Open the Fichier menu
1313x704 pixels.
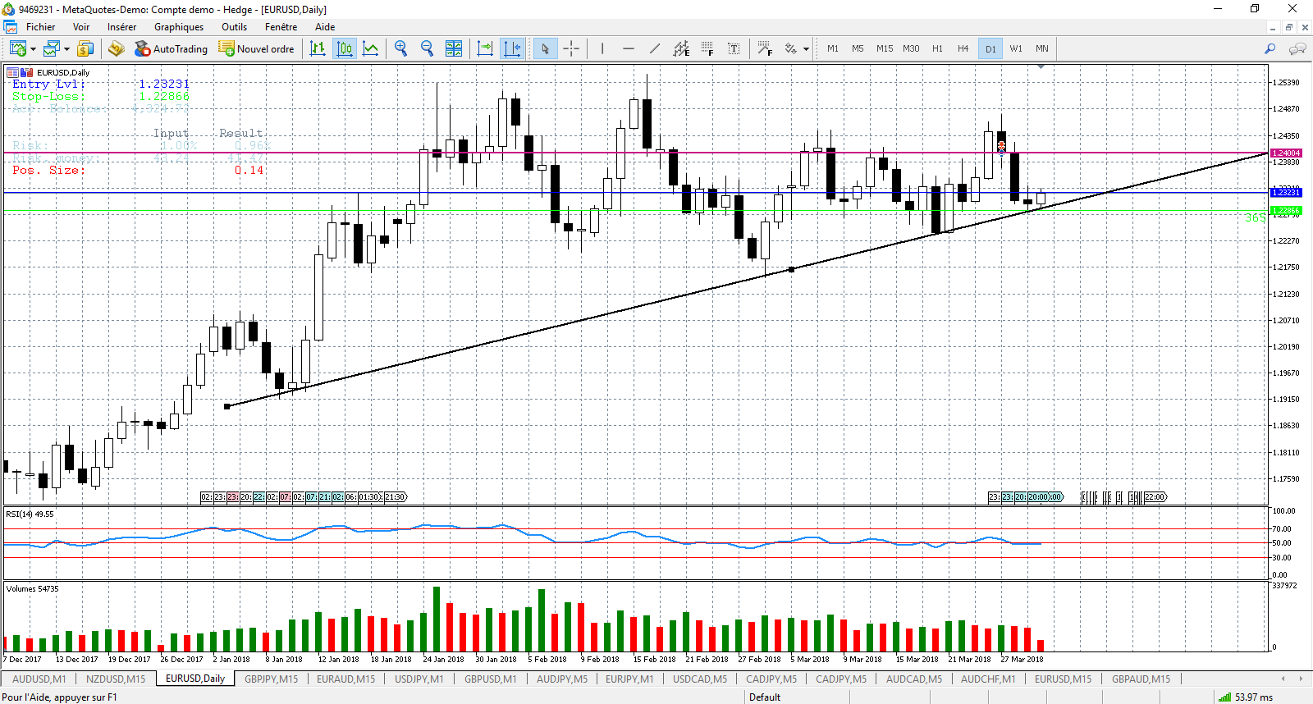[x=40, y=27]
